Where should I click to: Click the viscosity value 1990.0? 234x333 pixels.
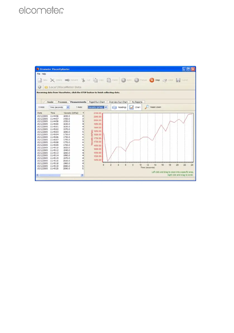tap(66, 155)
